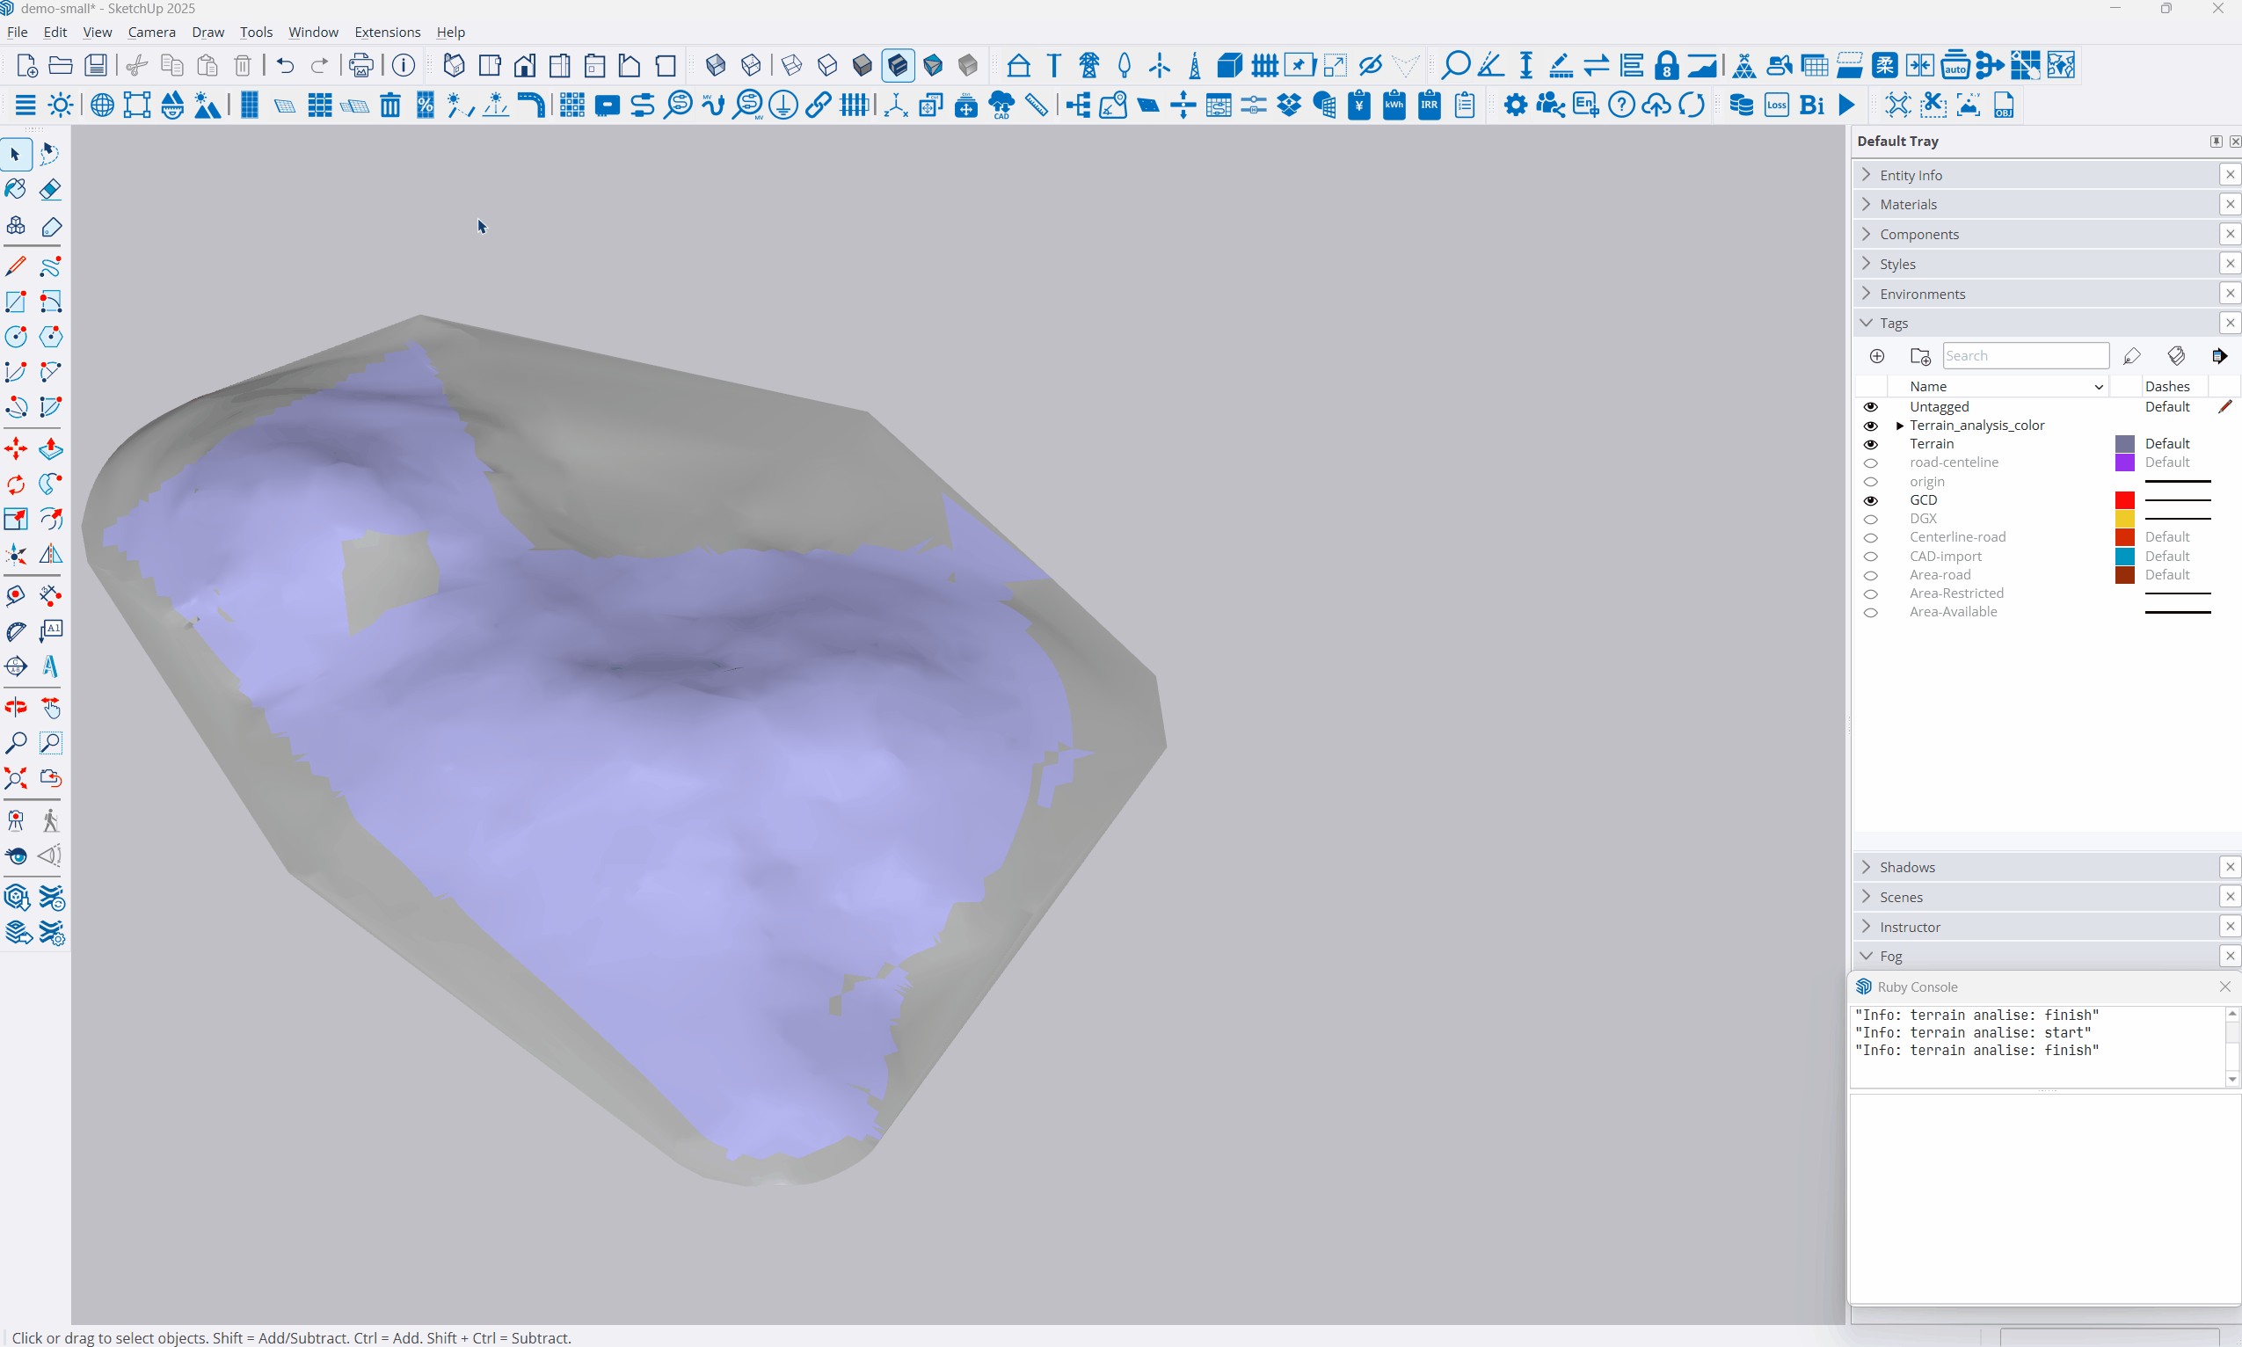Image resolution: width=2242 pixels, height=1347 pixels.
Task: Select the Pan hand tool
Action: (51, 708)
